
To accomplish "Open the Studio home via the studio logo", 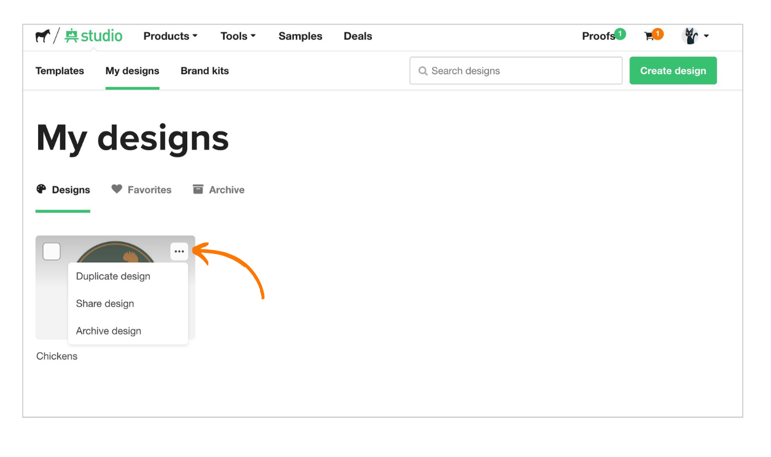I will (94, 36).
